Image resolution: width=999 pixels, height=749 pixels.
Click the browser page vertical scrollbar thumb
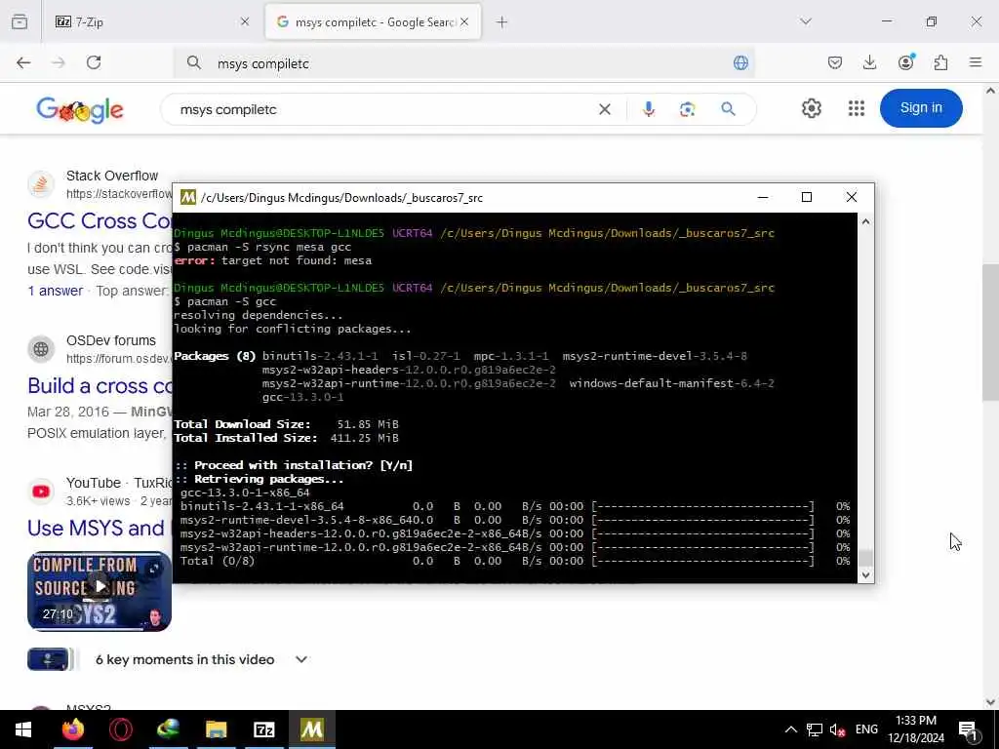(x=990, y=332)
